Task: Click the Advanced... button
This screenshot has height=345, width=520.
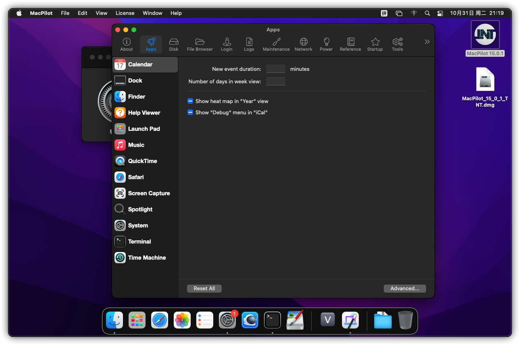Action: coord(405,289)
